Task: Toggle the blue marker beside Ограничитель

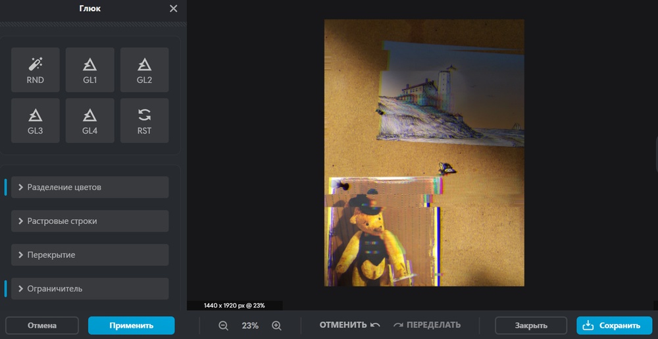Action: pyautogui.click(x=5, y=289)
